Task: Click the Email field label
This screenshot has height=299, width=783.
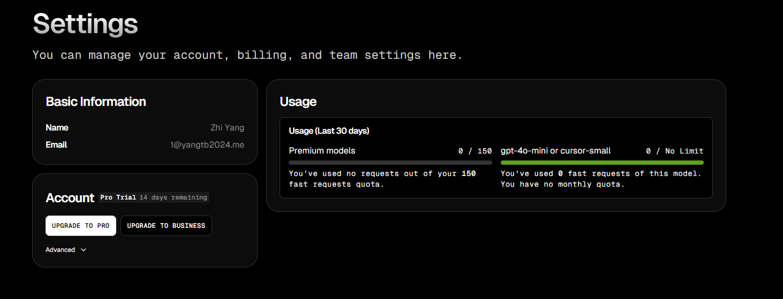Action: pyautogui.click(x=56, y=145)
